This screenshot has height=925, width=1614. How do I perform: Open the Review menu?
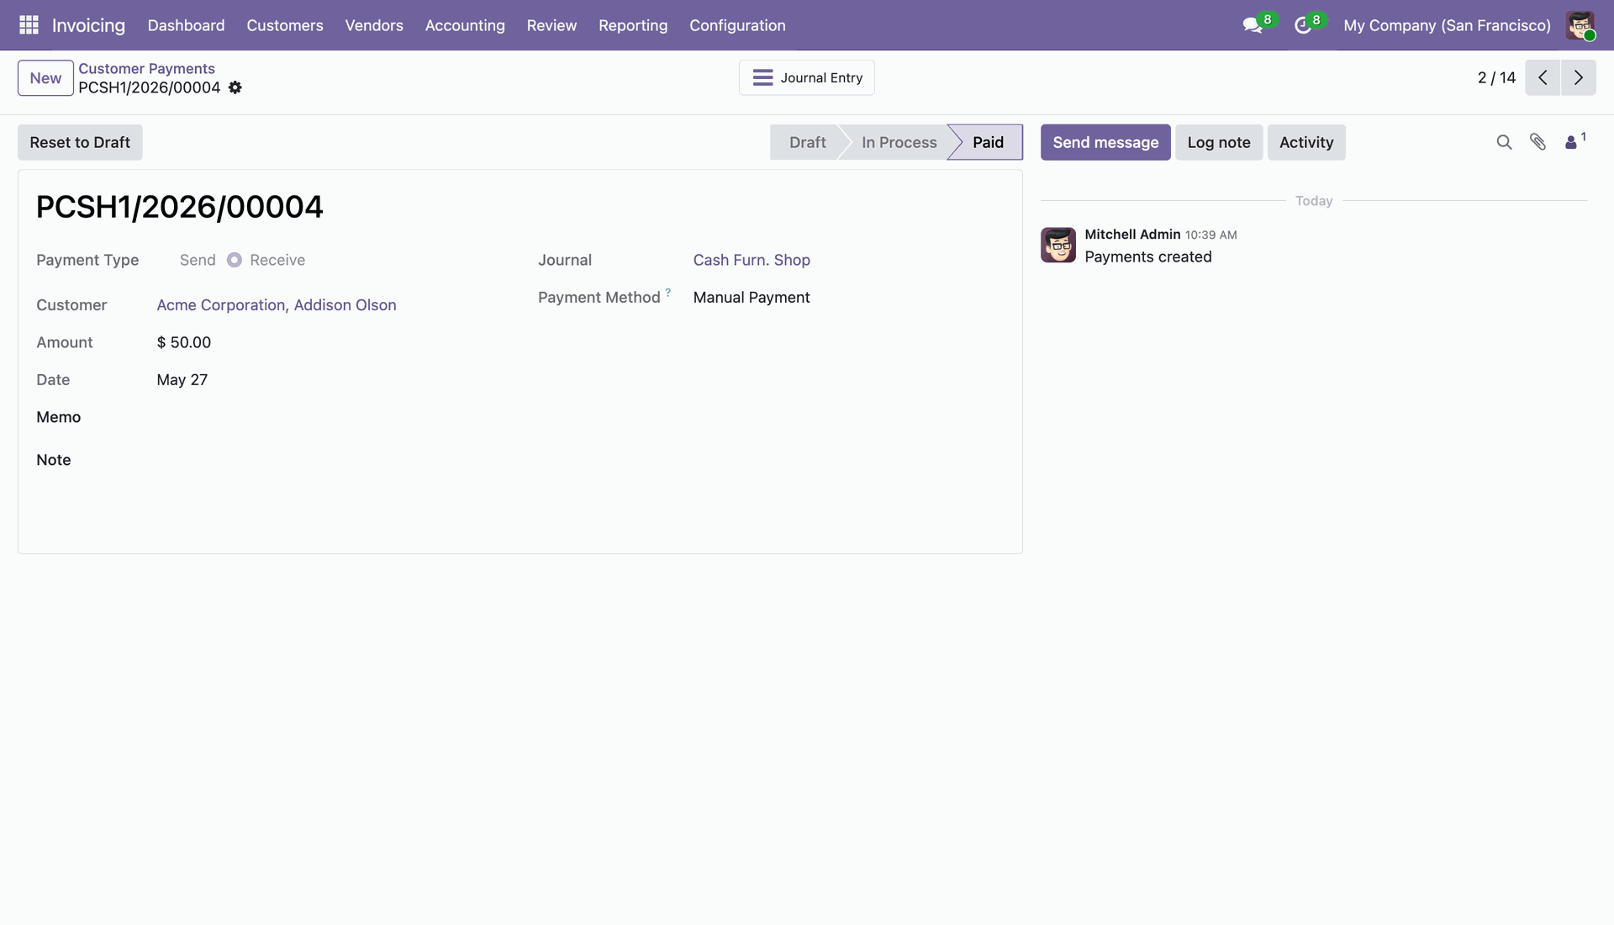click(x=551, y=25)
